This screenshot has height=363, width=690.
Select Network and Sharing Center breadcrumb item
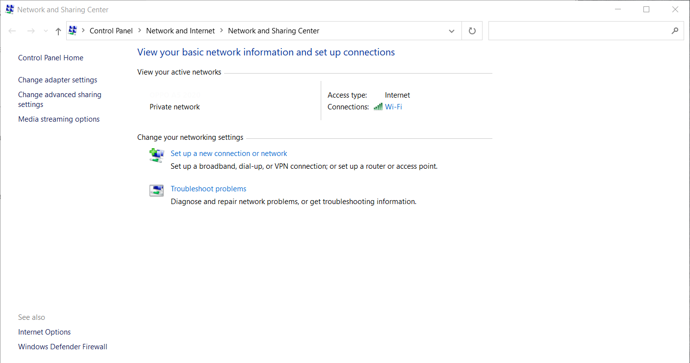(273, 30)
